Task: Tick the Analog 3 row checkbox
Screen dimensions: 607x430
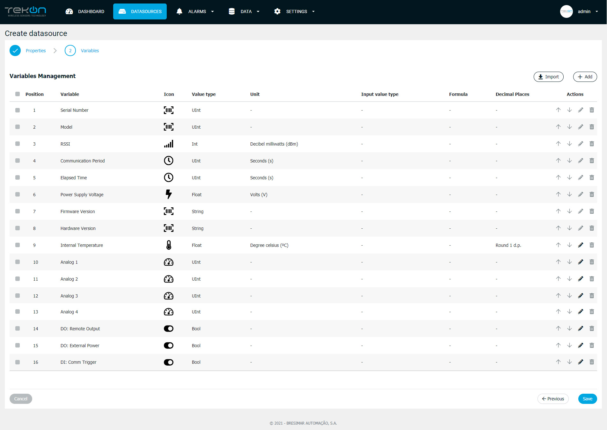Action: pos(18,296)
